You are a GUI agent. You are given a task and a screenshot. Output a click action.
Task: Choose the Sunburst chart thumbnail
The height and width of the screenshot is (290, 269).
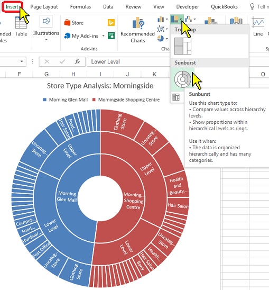point(182,79)
